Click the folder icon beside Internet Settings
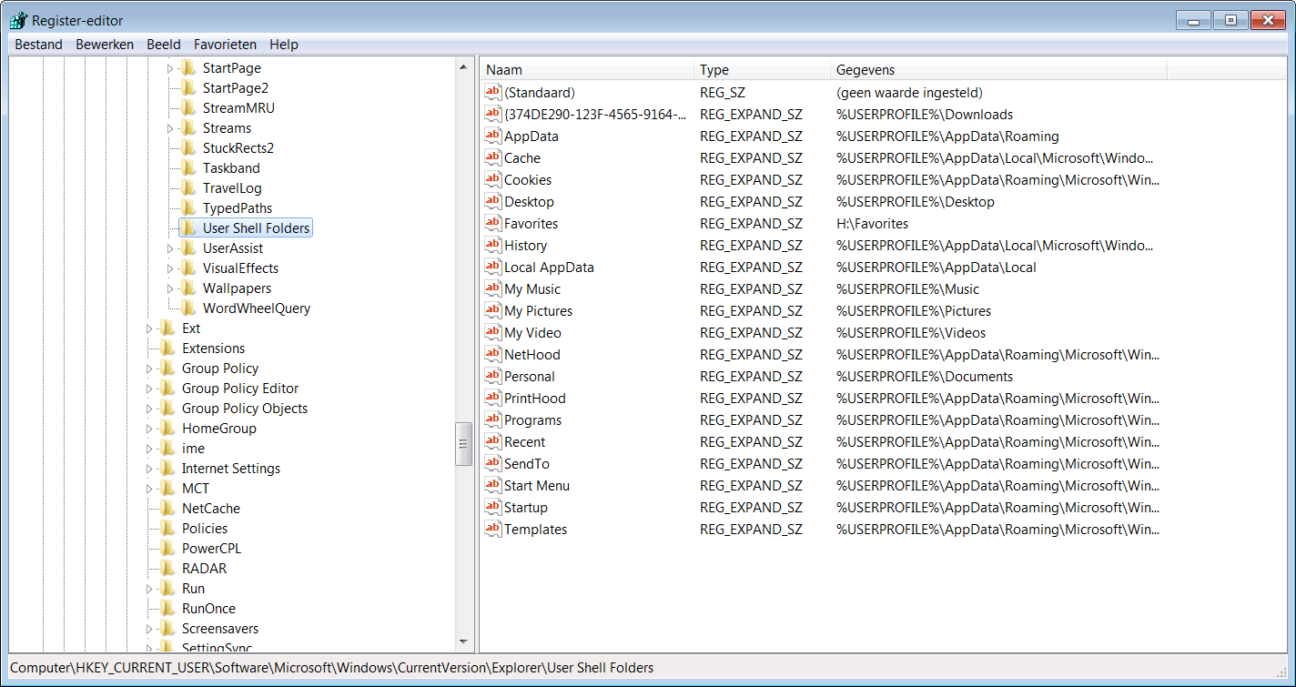Viewport: 1296px width, 687px height. pos(167,469)
